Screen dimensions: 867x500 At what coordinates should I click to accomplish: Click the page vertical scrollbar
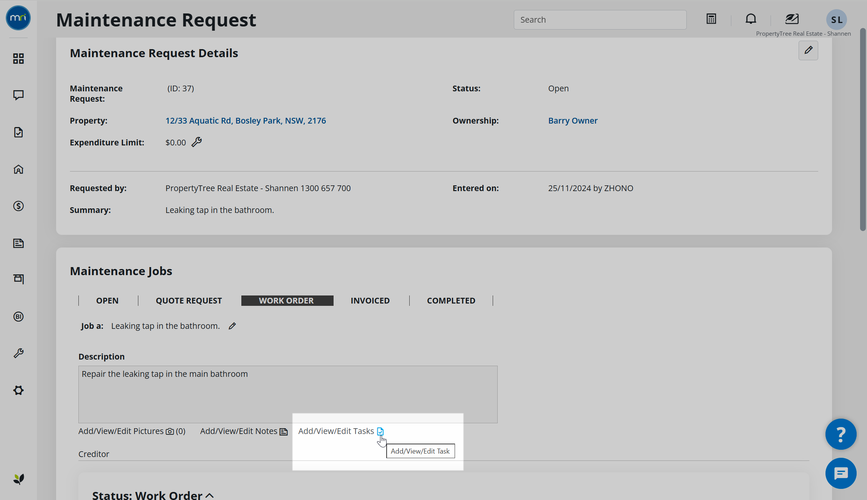[x=863, y=129]
